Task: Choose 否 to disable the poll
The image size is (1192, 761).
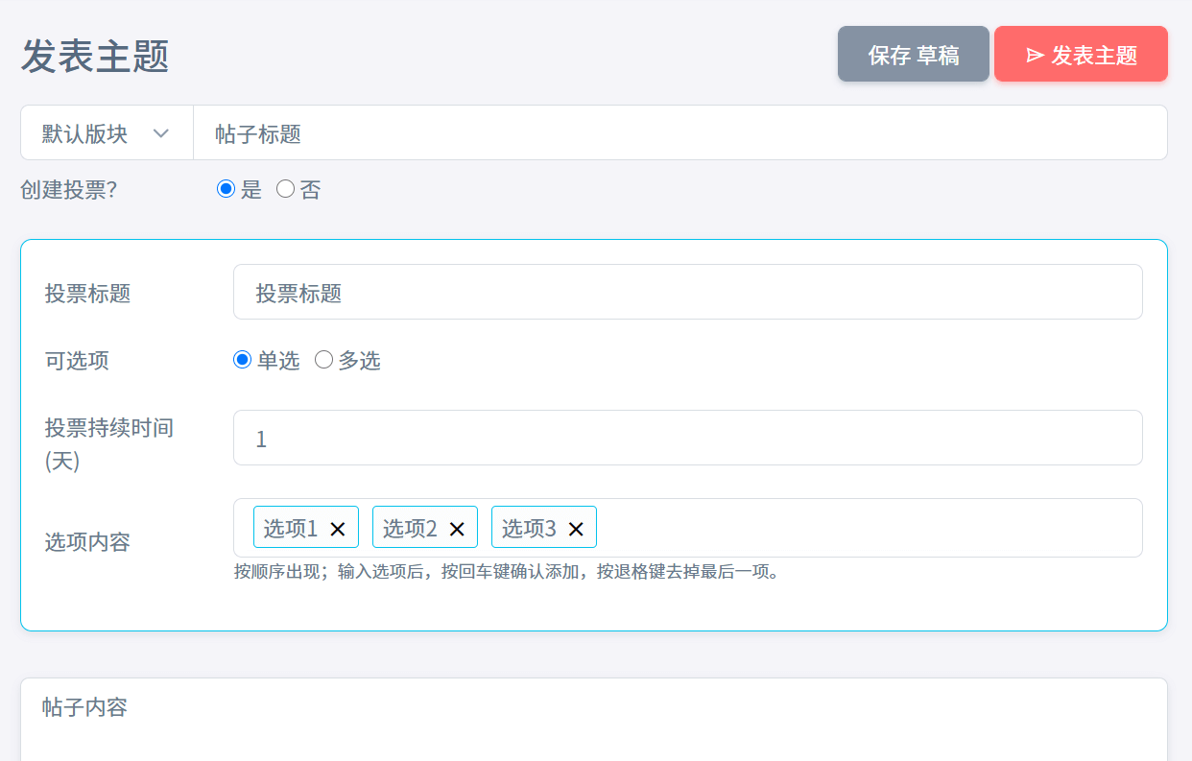Action: (x=285, y=189)
